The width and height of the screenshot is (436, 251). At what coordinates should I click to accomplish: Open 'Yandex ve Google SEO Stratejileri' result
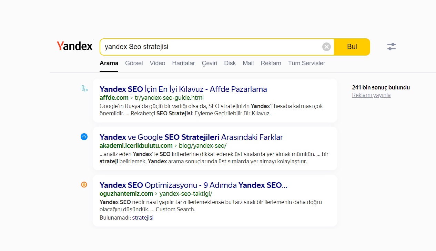point(191,137)
